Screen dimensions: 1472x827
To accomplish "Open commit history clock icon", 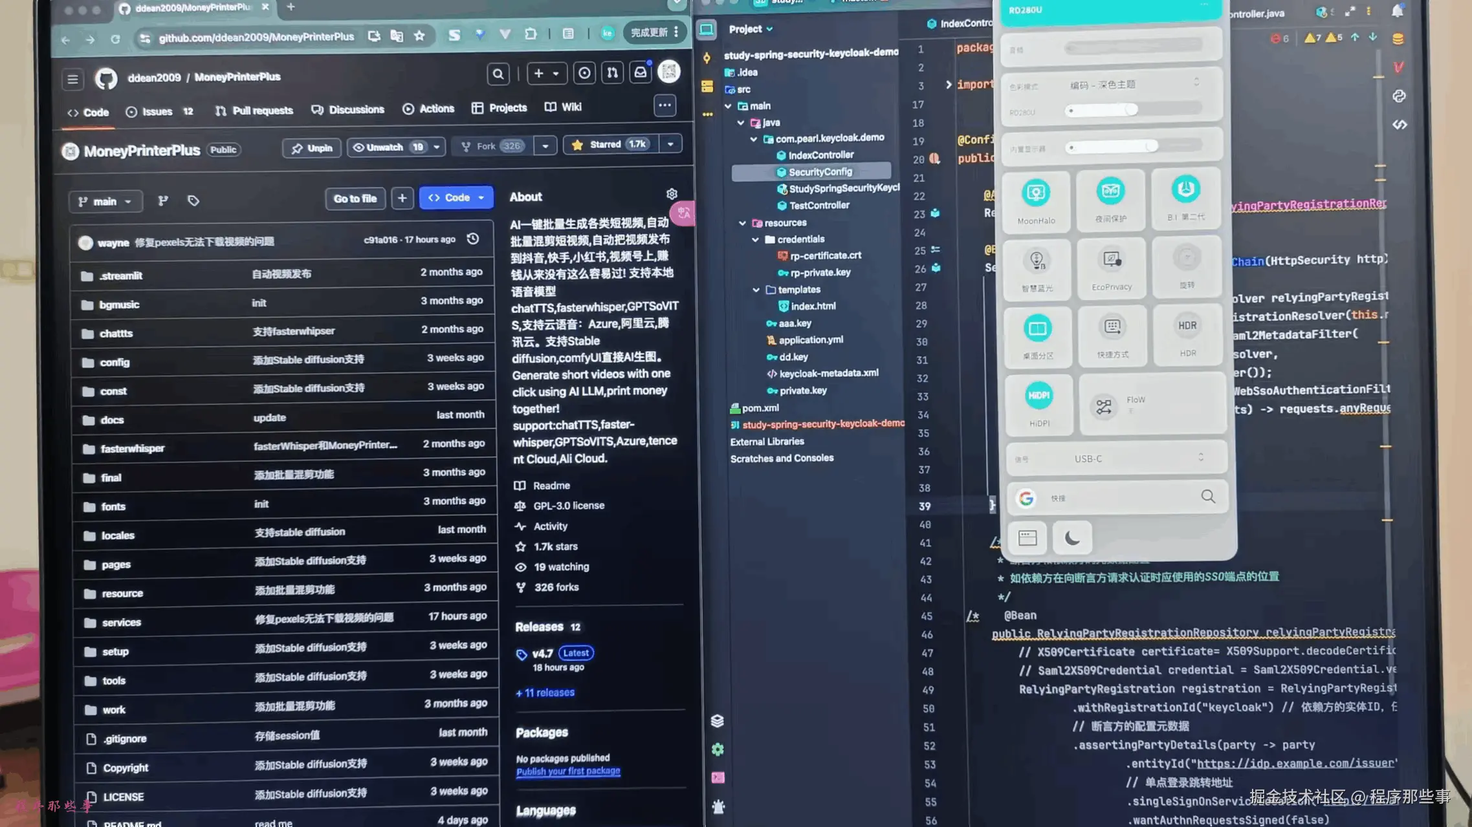I will pos(473,239).
